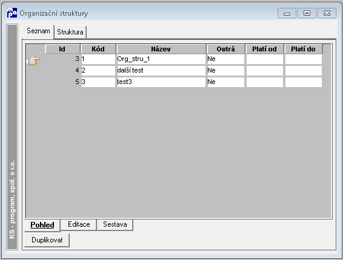The height and width of the screenshot is (260, 343).
Task: Click Kód cell of test3 row
Action: 98,82
